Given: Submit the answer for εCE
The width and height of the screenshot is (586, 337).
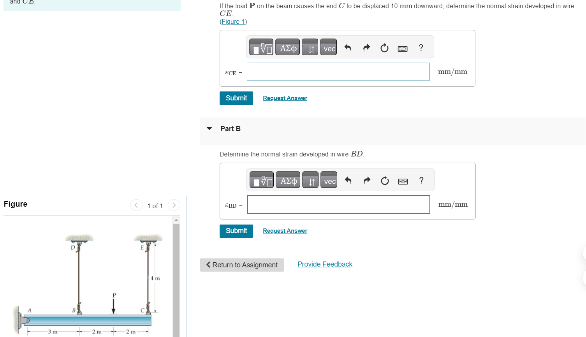Looking at the screenshot, I should pos(236,98).
